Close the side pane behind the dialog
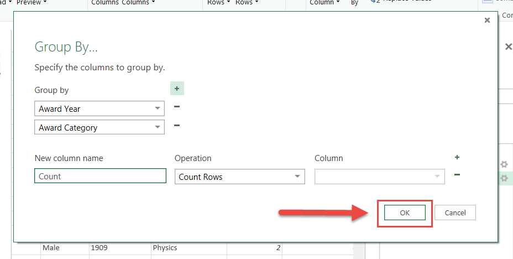The height and width of the screenshot is (259, 513). pos(508,47)
